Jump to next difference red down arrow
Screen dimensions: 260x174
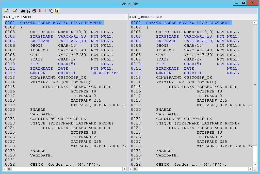point(40,11)
